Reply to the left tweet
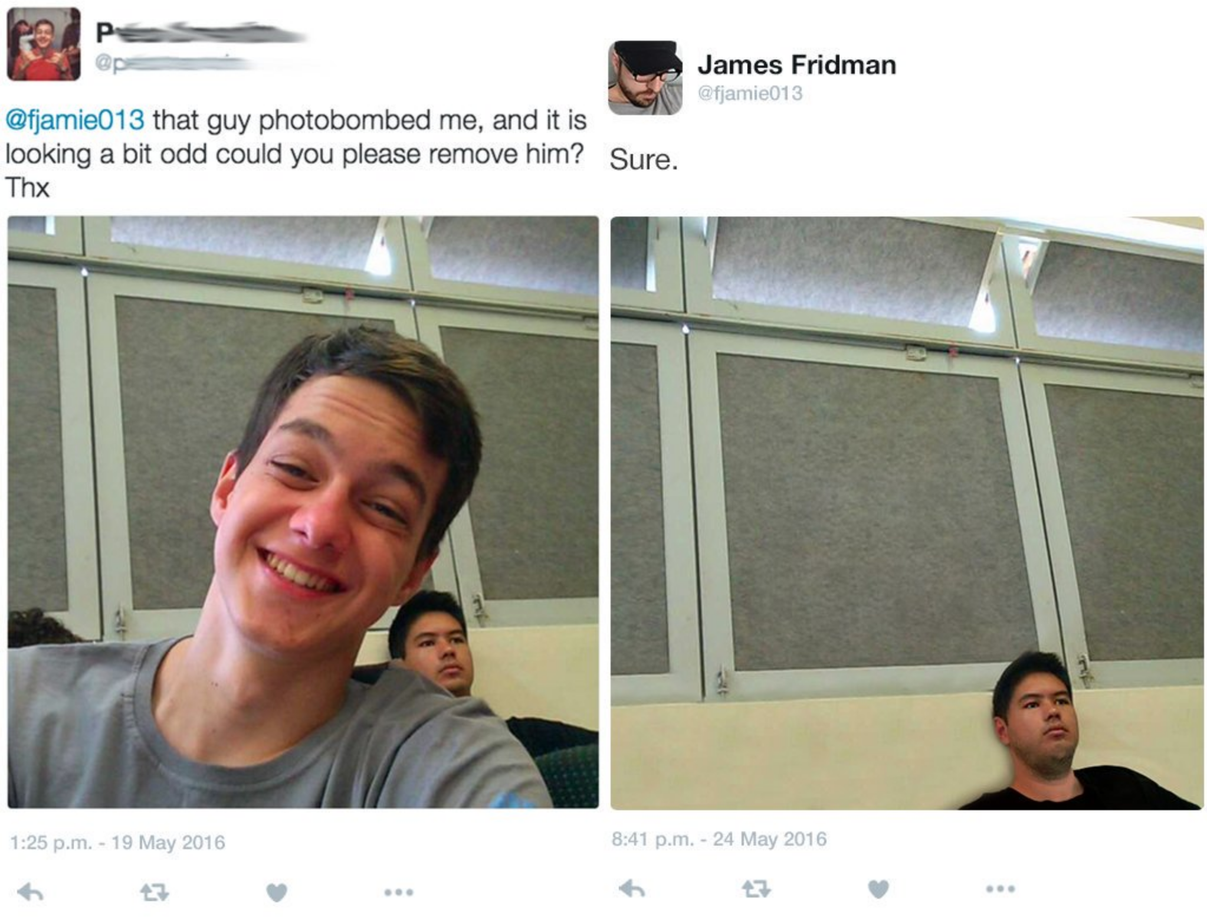 [x=30, y=892]
